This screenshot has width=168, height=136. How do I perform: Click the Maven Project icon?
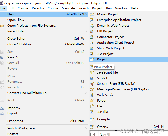click(x=92, y=14)
